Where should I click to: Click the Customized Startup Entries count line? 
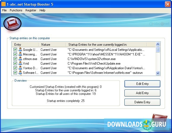coord(66,87)
